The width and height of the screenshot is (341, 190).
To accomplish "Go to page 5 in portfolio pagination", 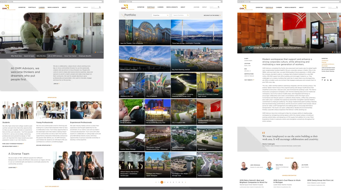I will tap(170, 182).
